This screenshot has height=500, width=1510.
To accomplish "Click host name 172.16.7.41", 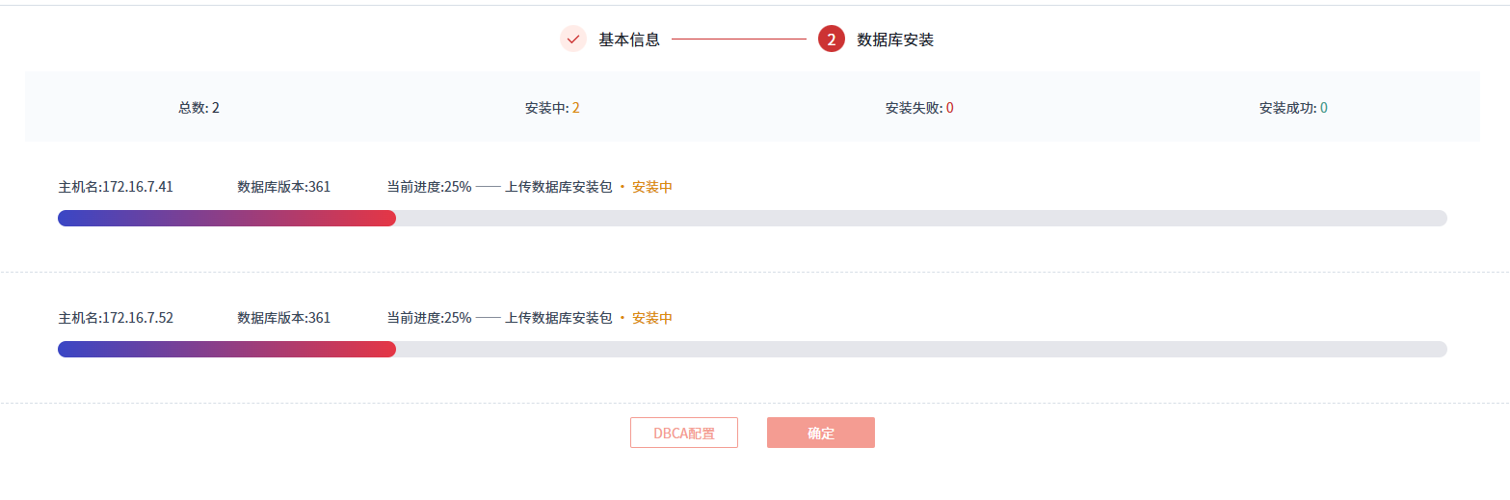I will pos(116,187).
